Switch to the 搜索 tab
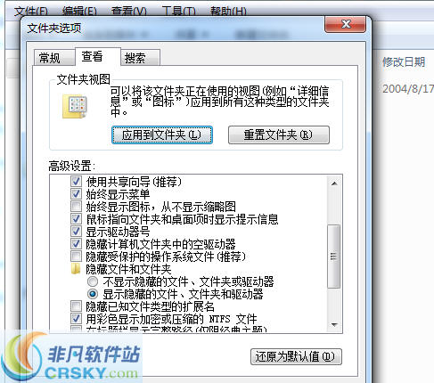 pyautogui.click(x=140, y=58)
